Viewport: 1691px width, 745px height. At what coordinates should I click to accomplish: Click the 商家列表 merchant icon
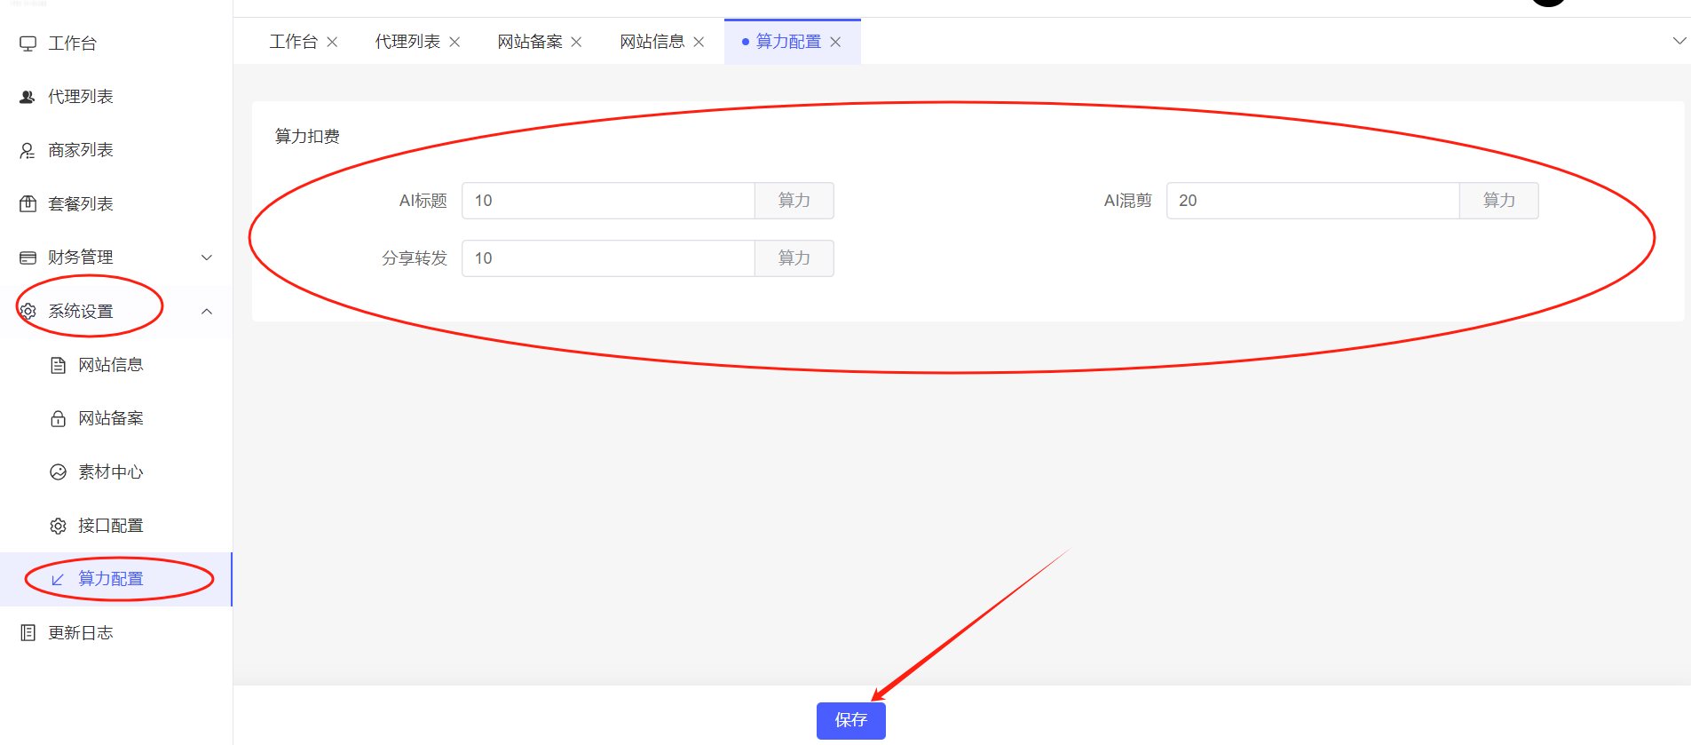pyautogui.click(x=28, y=151)
